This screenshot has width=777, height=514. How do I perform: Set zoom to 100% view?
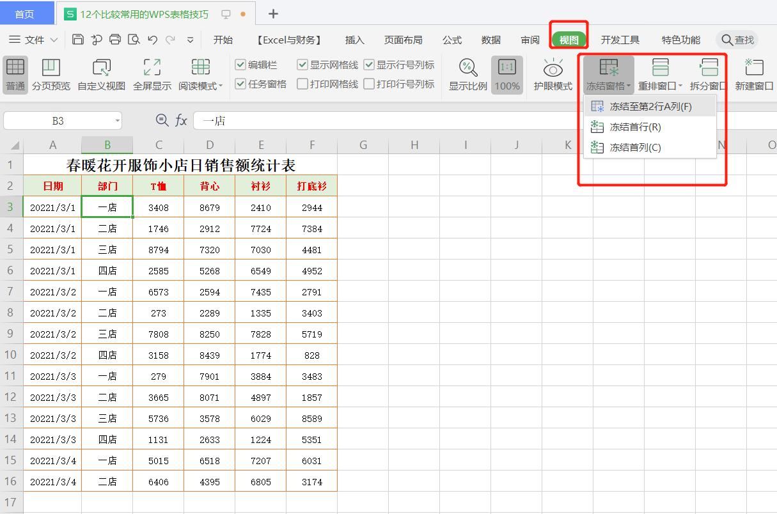506,75
